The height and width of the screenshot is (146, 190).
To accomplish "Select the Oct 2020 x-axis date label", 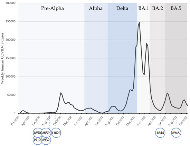I will tap(57, 121).
